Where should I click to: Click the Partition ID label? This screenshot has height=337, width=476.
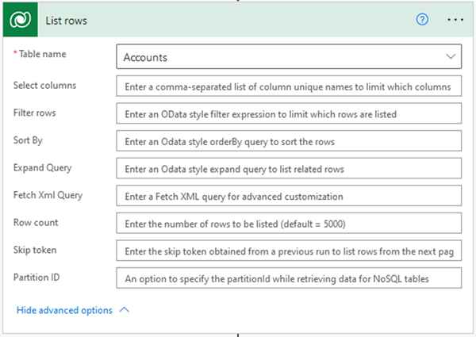click(37, 278)
